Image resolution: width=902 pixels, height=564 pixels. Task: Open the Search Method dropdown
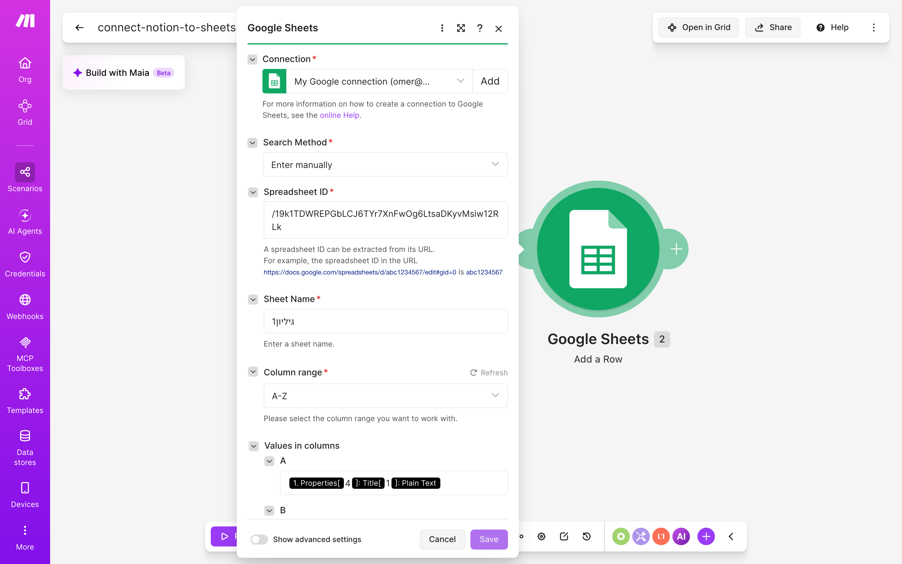coord(386,164)
